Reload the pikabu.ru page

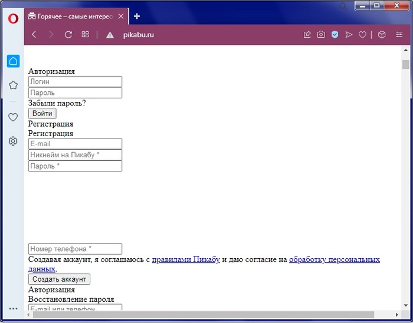click(x=68, y=34)
